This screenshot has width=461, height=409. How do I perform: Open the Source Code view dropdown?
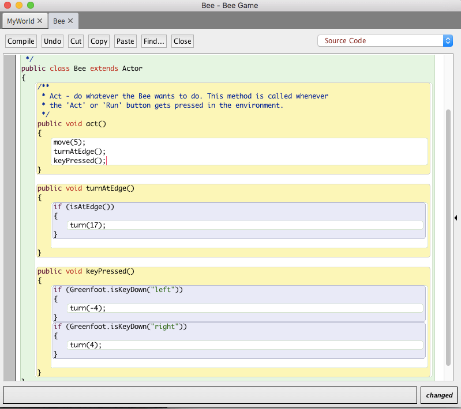(x=385, y=41)
